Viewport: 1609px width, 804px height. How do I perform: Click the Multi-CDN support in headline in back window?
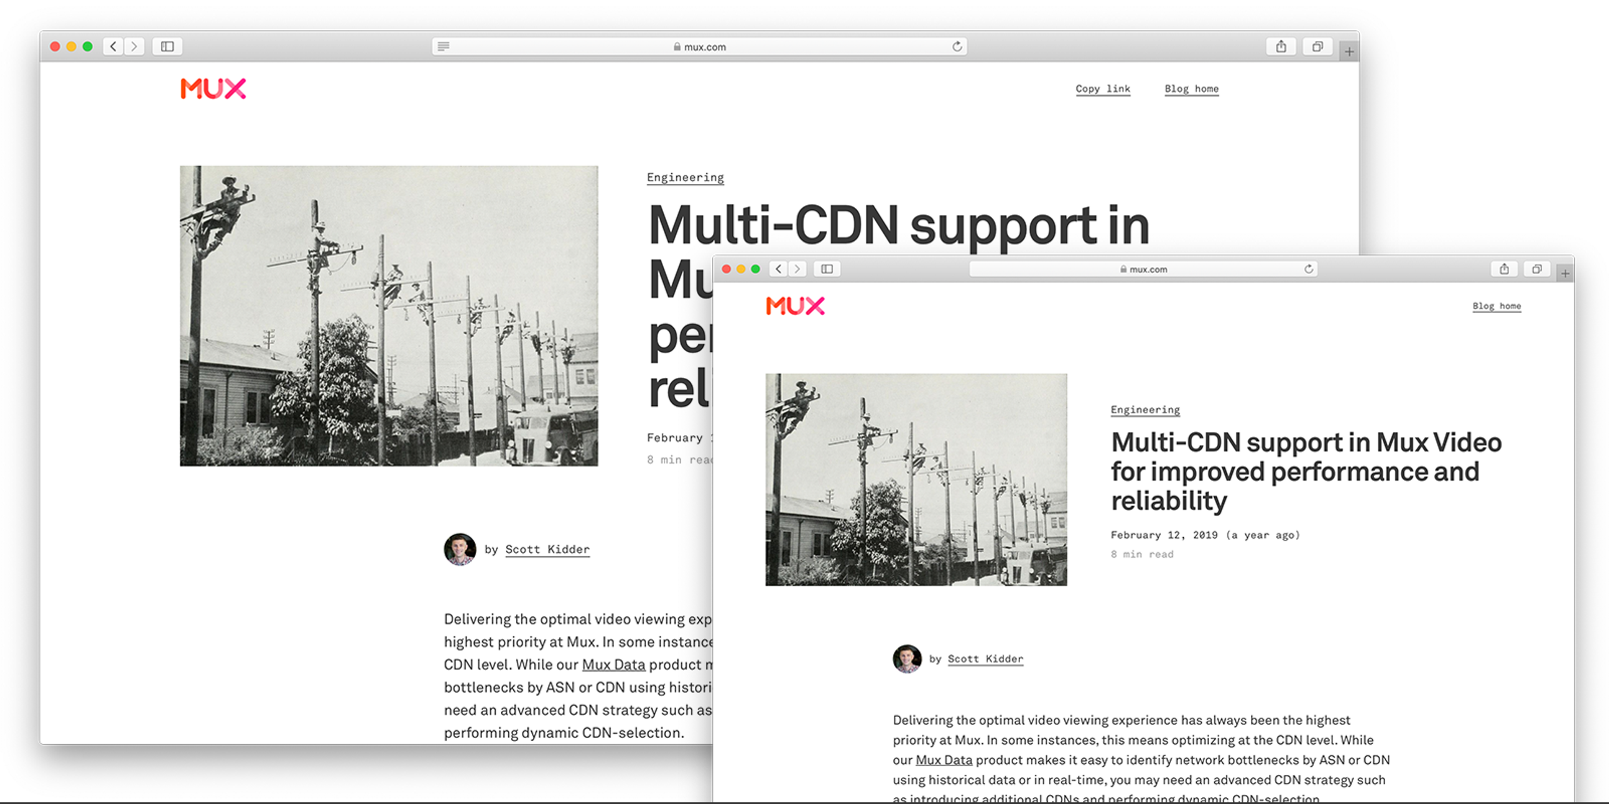click(x=899, y=226)
